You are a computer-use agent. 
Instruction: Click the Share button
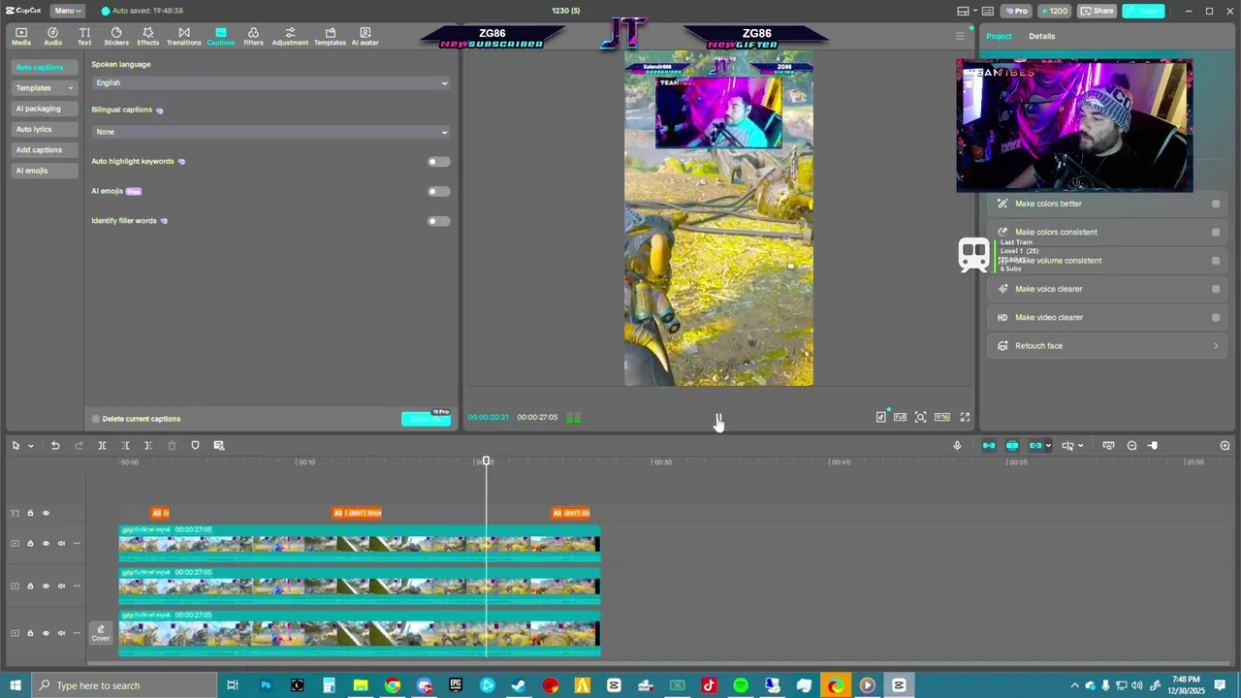[1098, 11]
